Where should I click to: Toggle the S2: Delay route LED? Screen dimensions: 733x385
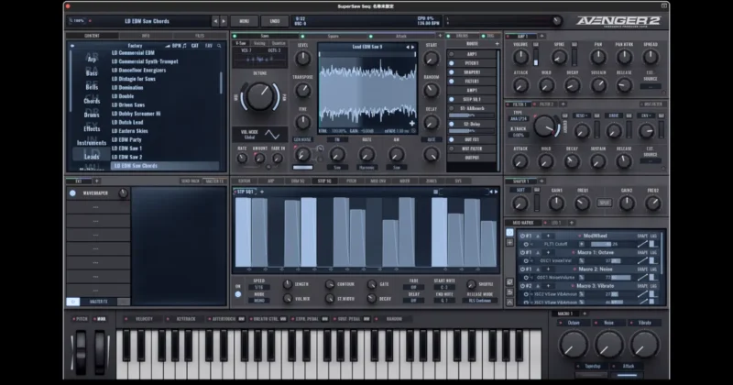coord(451,124)
